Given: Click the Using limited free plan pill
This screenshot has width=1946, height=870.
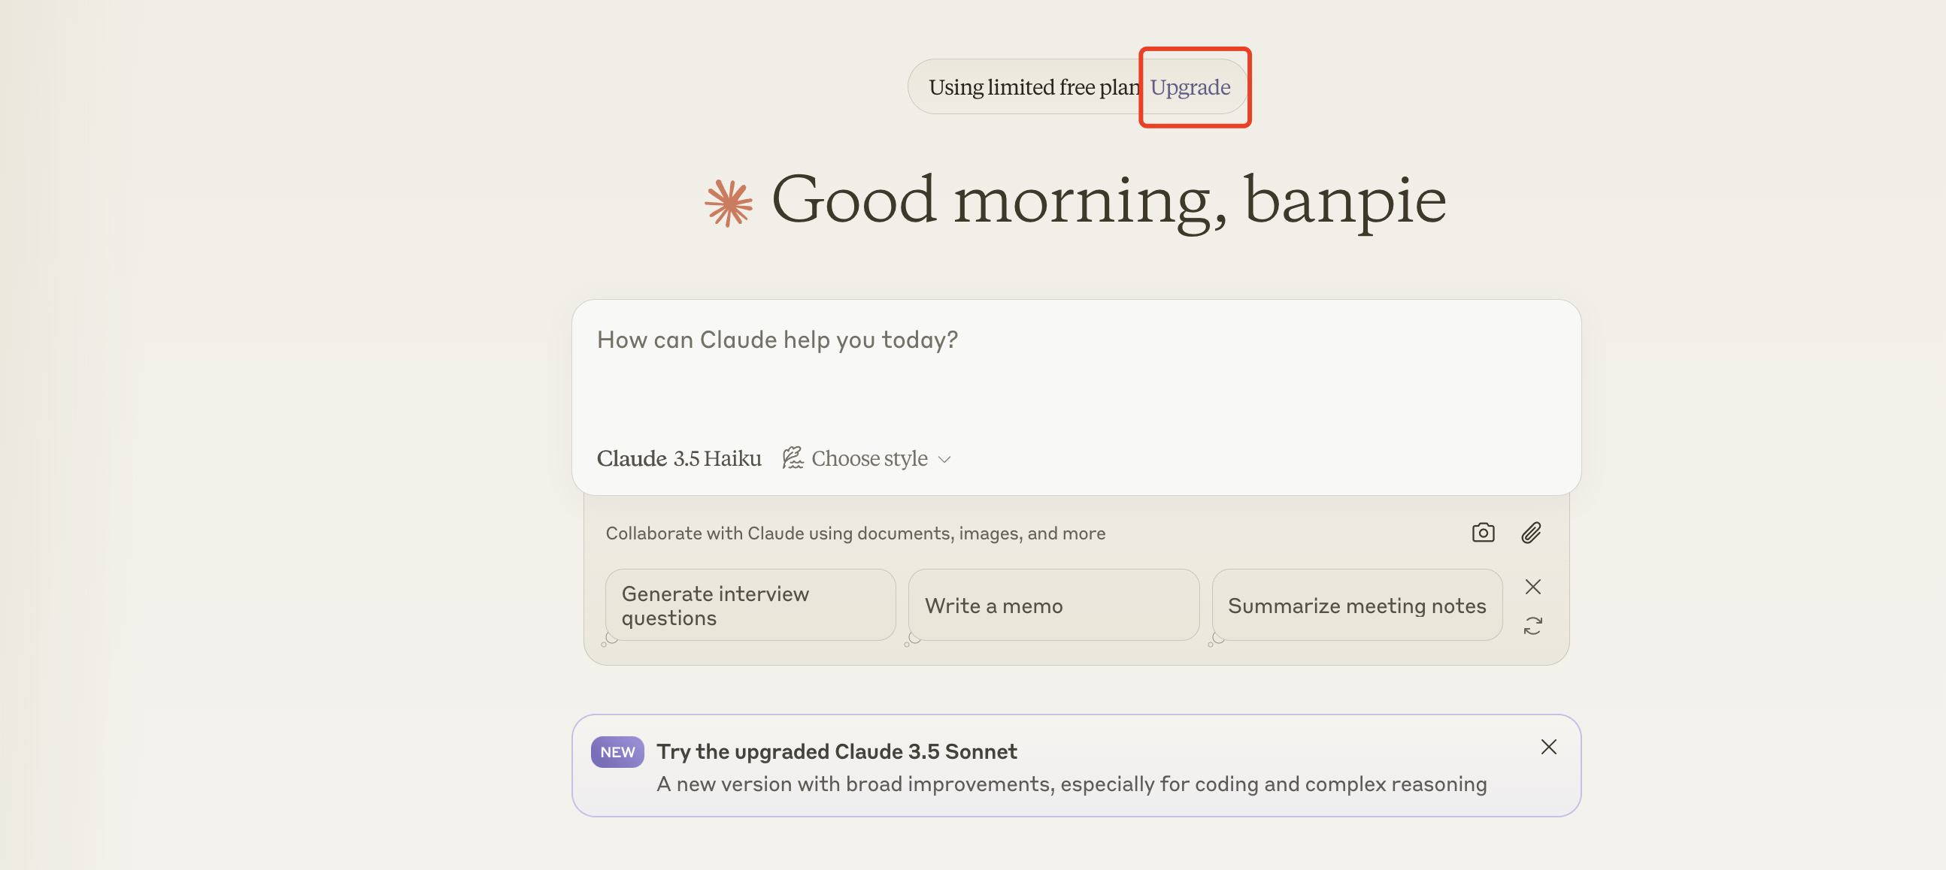Looking at the screenshot, I should [x=1032, y=86].
